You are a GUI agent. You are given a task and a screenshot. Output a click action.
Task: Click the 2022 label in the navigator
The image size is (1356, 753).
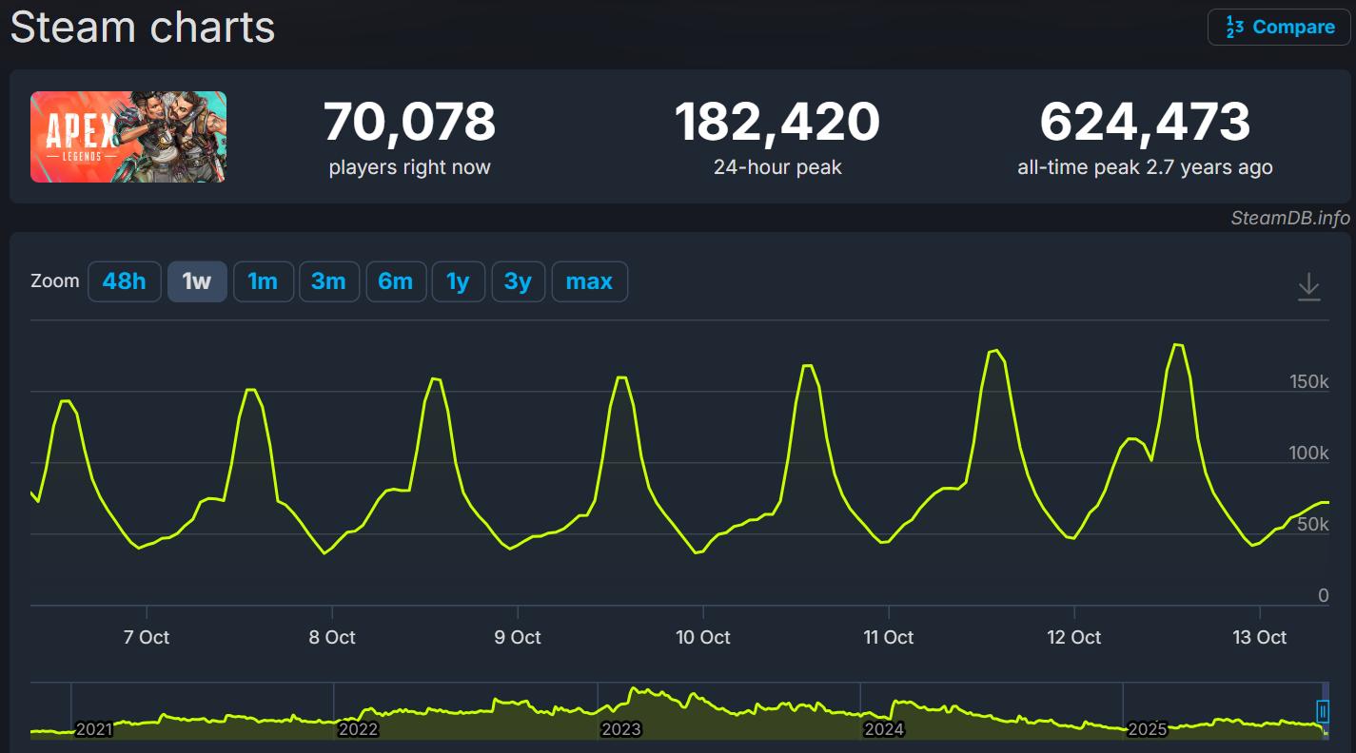[x=358, y=729]
